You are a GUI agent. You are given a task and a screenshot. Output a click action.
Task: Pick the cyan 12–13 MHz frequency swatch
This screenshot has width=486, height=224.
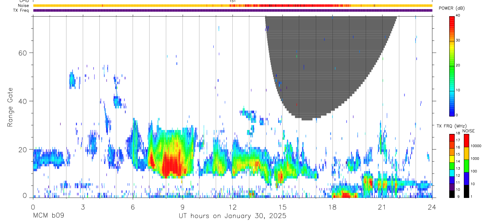click(x=452, y=173)
